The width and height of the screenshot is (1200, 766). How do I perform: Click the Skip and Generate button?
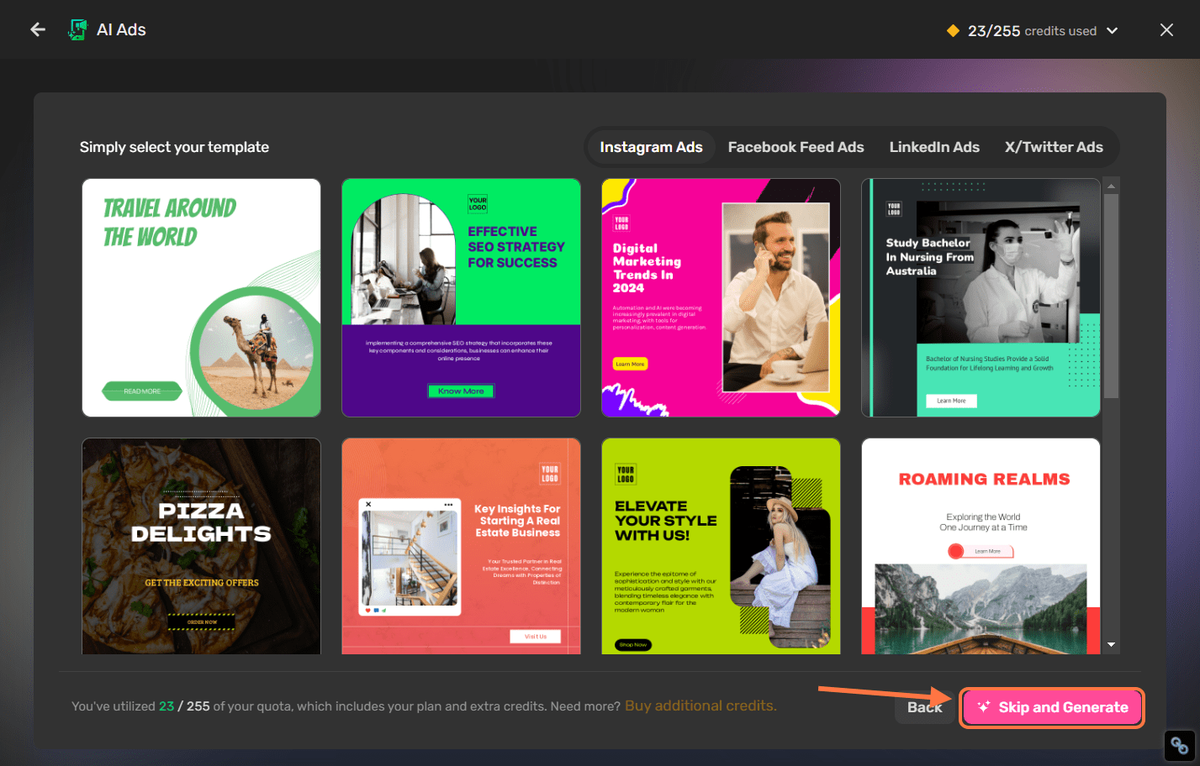click(1051, 707)
